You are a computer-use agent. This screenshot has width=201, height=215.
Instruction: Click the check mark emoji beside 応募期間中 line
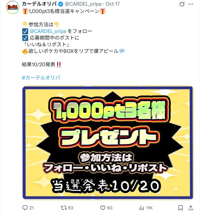(25, 38)
